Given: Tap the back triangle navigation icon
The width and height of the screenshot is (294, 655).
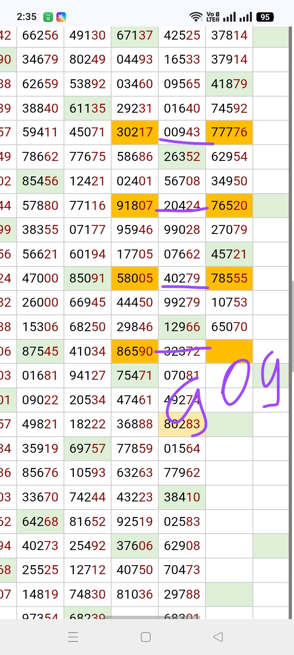Looking at the screenshot, I should click(x=218, y=637).
